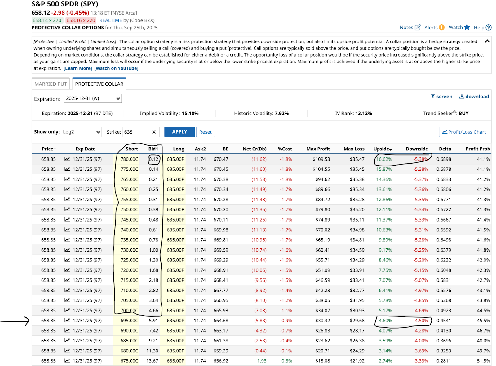Open chart icon for the 720.00C row

[x=67, y=270]
